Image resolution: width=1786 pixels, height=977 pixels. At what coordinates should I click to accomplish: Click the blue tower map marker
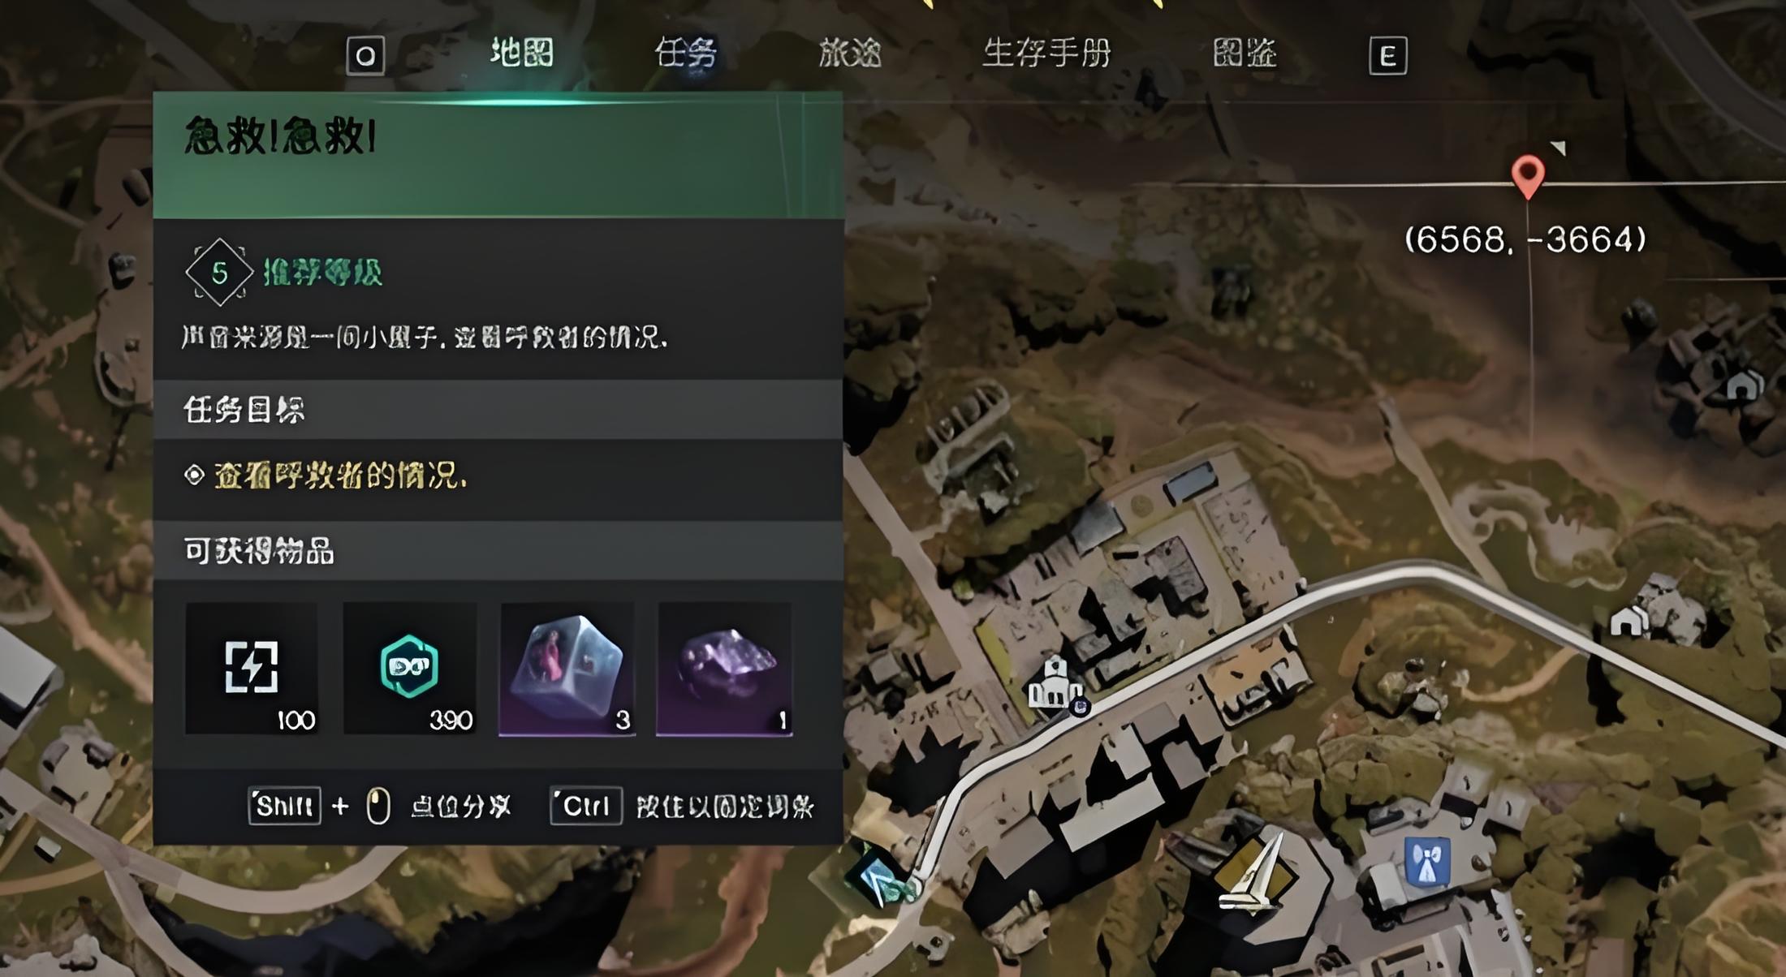(1427, 861)
